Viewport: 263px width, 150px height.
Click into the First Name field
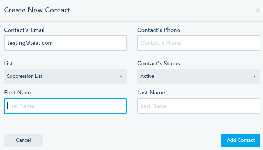(65, 106)
